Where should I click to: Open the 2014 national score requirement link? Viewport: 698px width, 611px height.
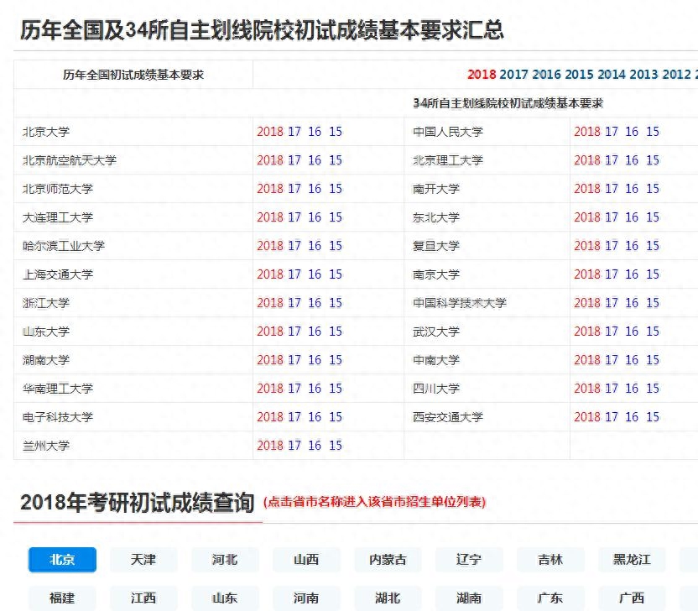612,75
